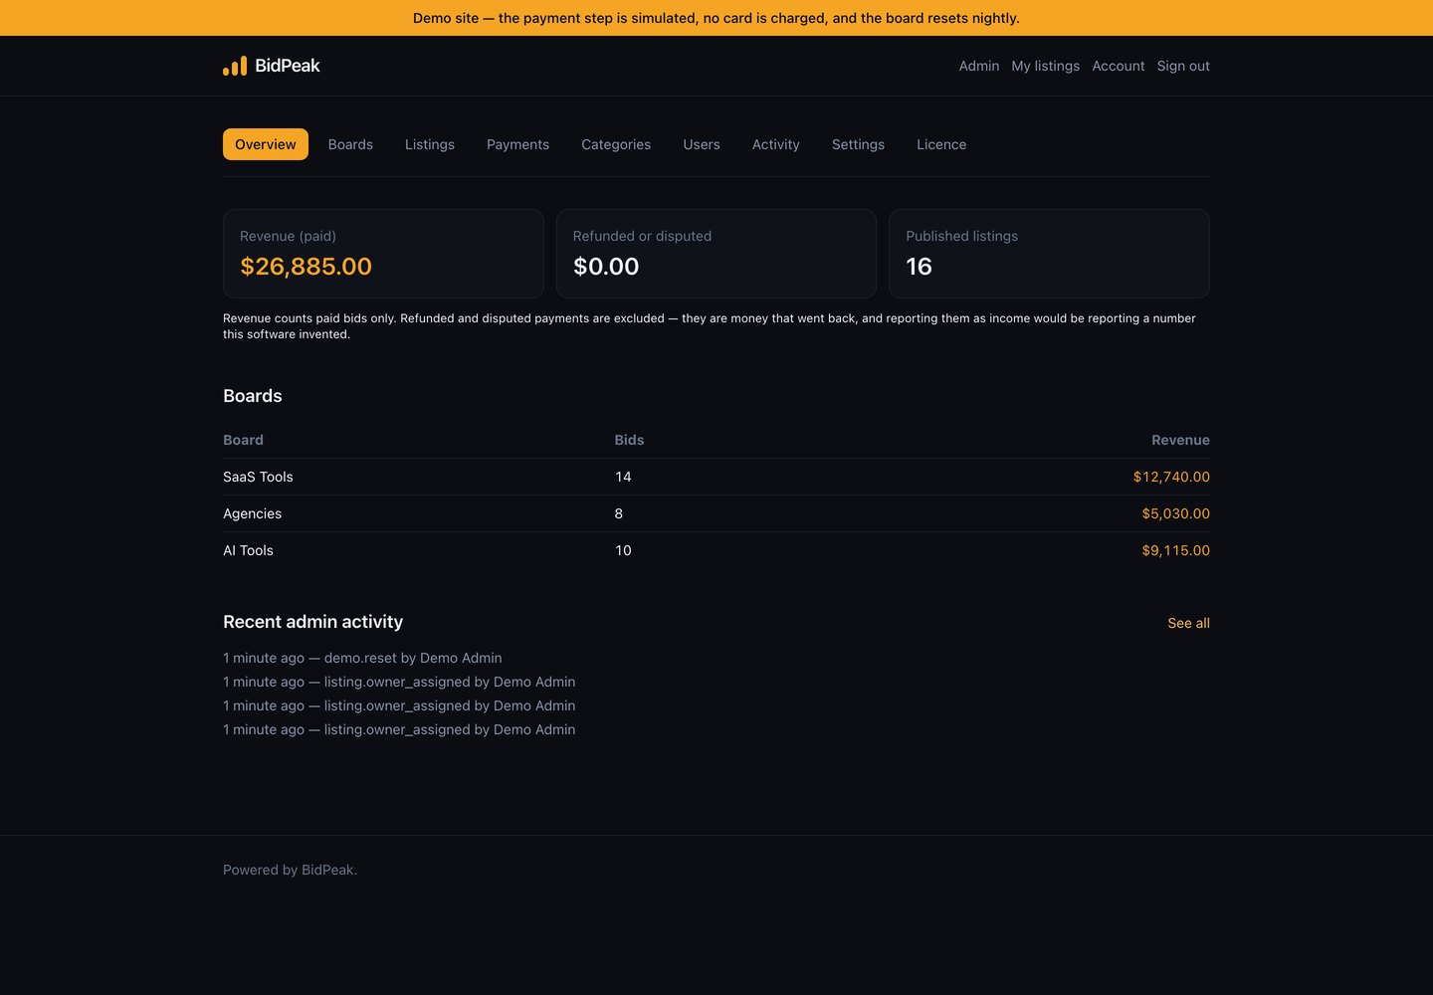Open the Overview tab
This screenshot has height=995, width=1433.
point(266,144)
